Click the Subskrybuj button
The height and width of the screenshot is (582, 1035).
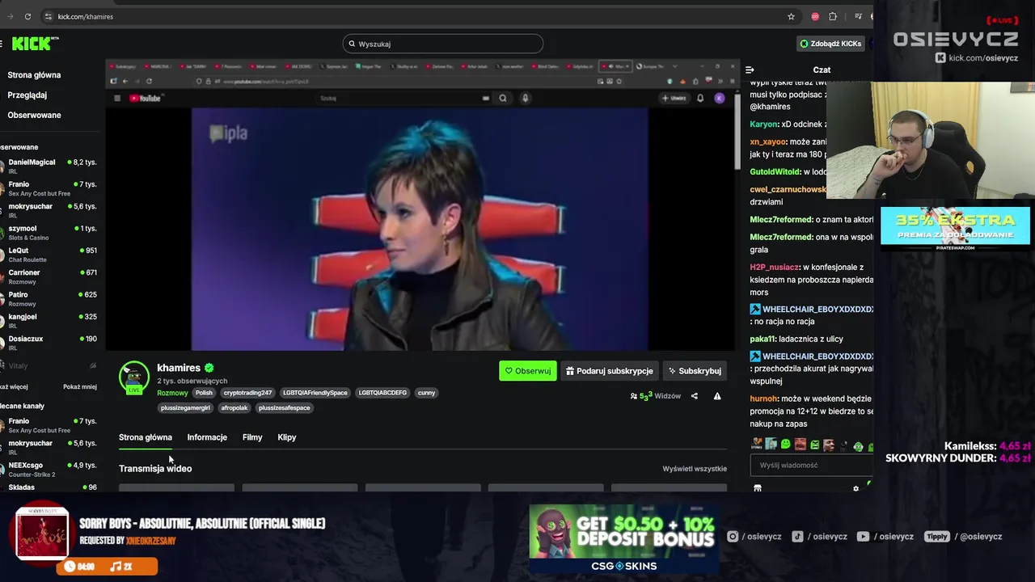[x=695, y=371]
